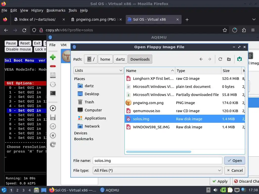
Task: Click the green plus add VM icon in AQEMU
Action: coord(53,57)
